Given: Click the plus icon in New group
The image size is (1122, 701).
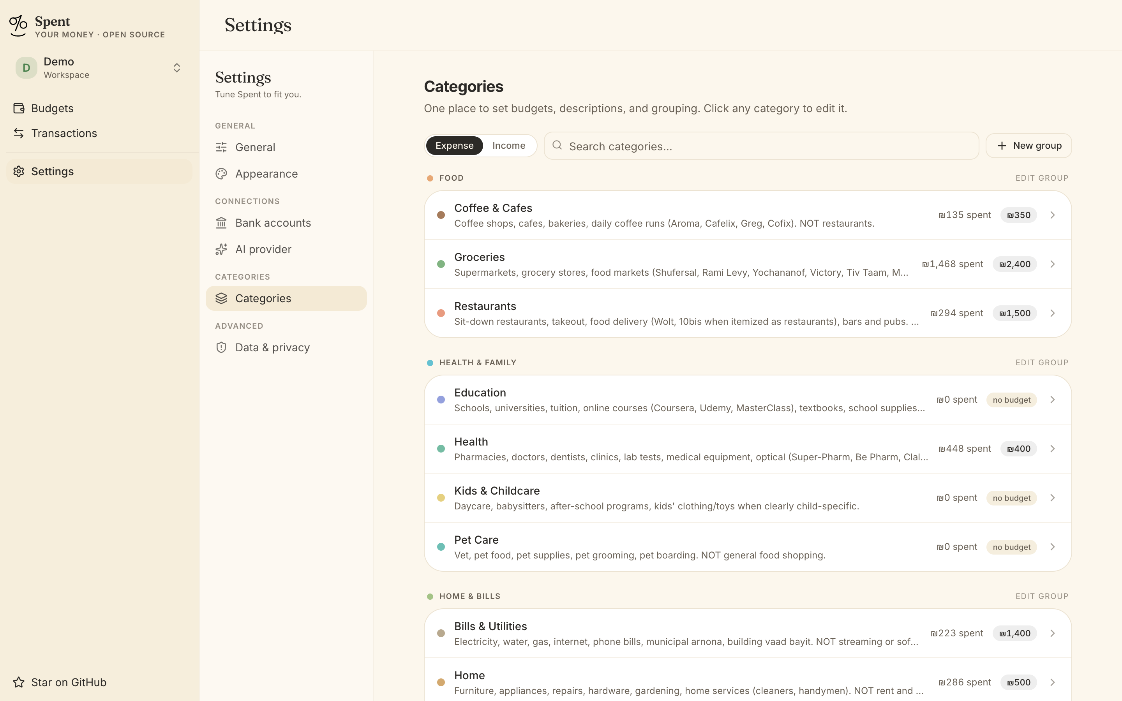Looking at the screenshot, I should coord(1002,146).
